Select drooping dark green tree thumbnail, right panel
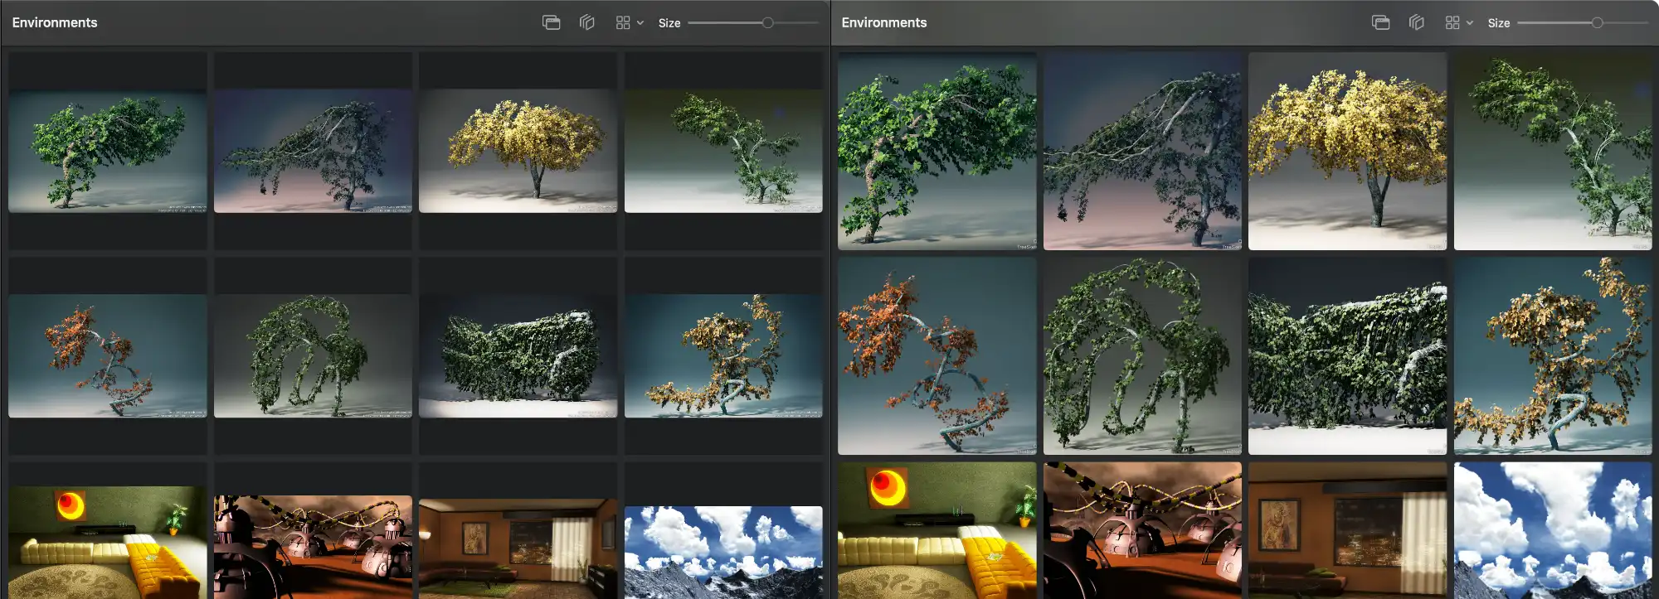 coord(1142,355)
